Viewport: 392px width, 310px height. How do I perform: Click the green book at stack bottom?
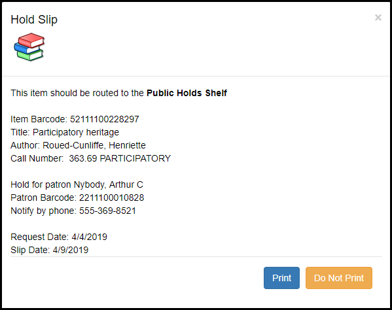point(29,55)
